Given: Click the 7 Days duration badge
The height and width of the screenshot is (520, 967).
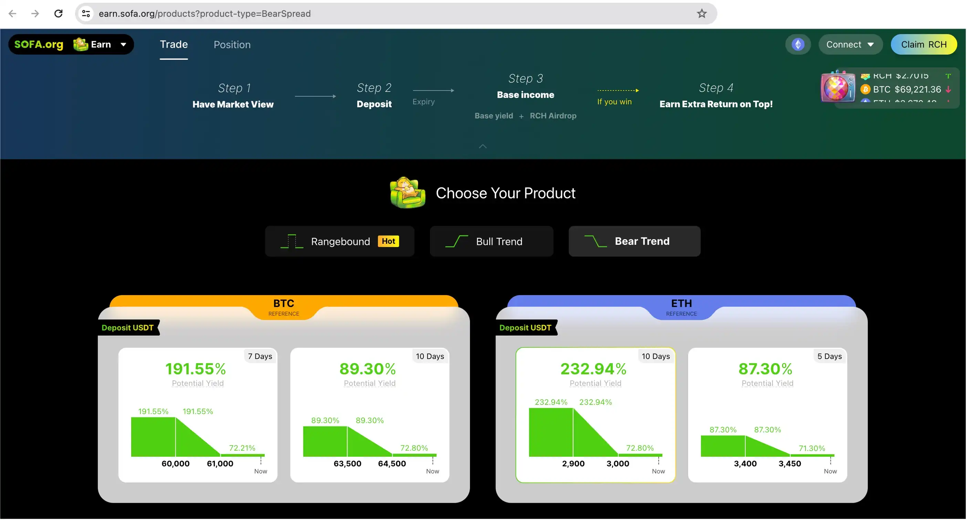Looking at the screenshot, I should click(x=260, y=357).
